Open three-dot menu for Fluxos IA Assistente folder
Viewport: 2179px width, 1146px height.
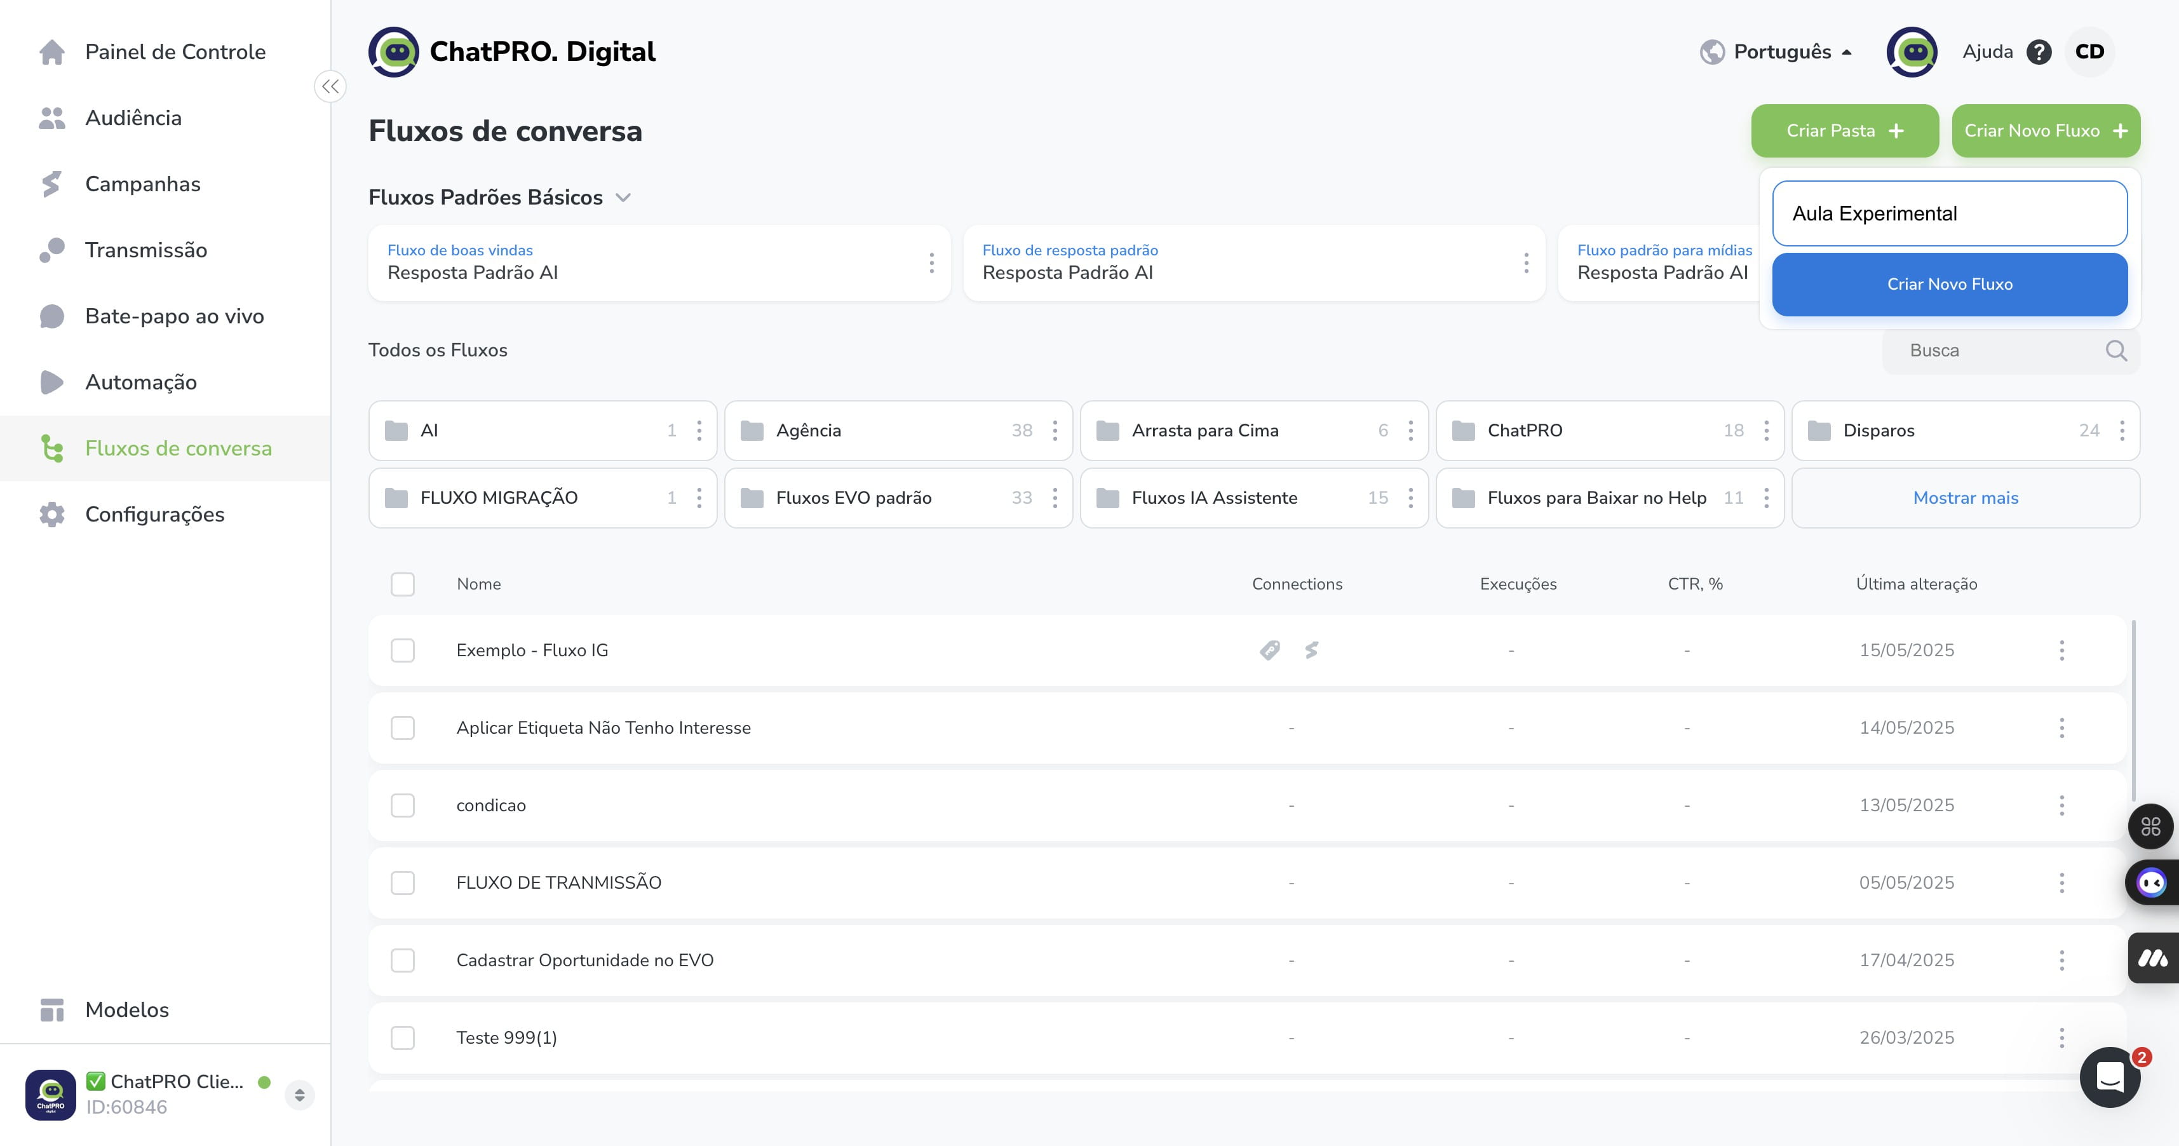[x=1410, y=498]
